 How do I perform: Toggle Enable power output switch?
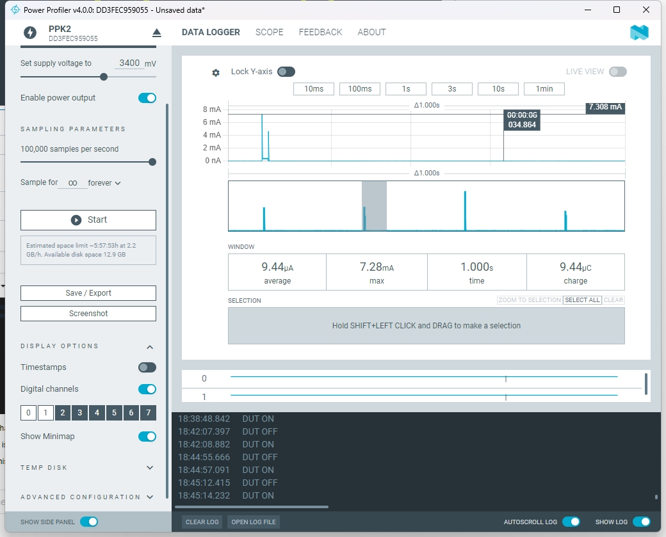[x=147, y=98]
